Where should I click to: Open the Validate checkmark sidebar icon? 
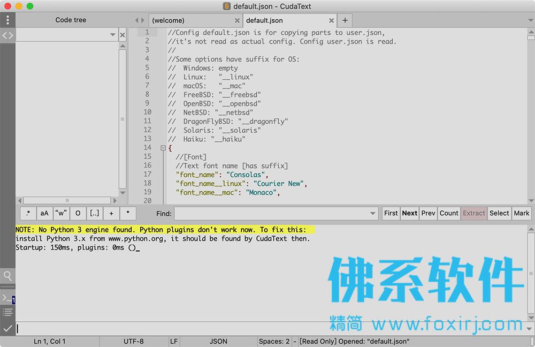coord(7,329)
